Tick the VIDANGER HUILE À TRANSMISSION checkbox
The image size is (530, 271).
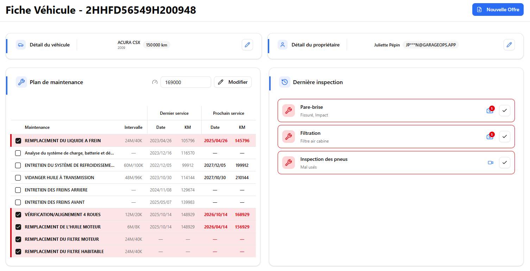[x=18, y=178]
